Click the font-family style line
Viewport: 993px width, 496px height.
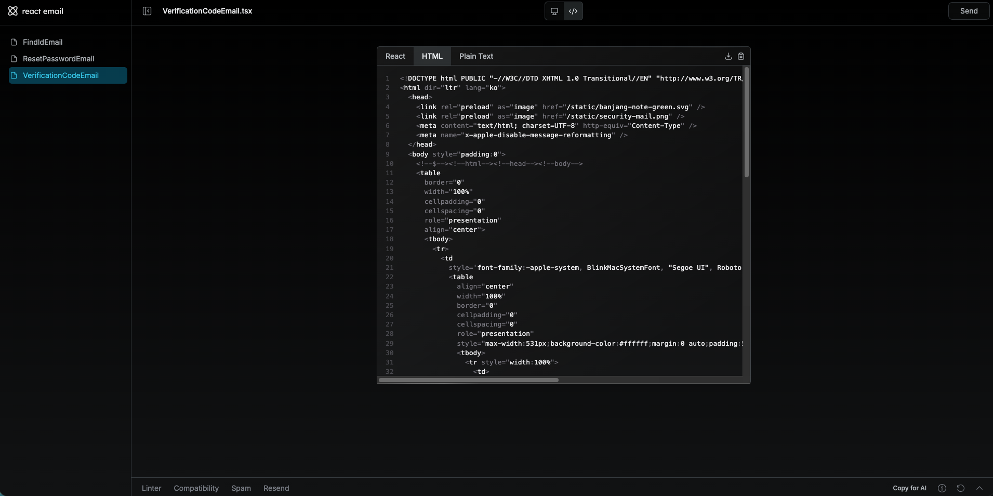595,268
